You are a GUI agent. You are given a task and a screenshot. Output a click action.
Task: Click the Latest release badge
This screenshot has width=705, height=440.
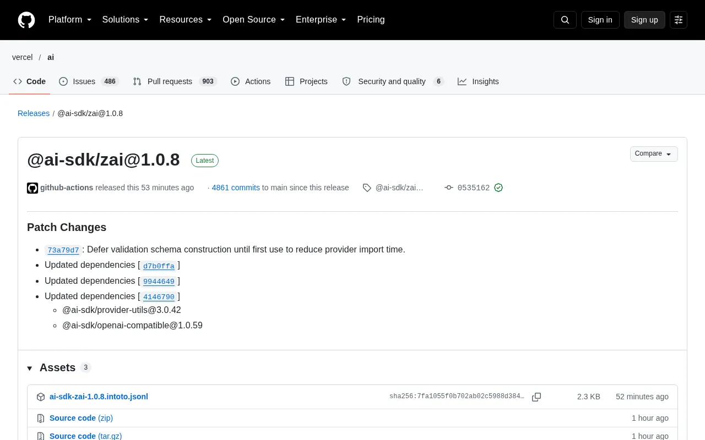(x=205, y=161)
